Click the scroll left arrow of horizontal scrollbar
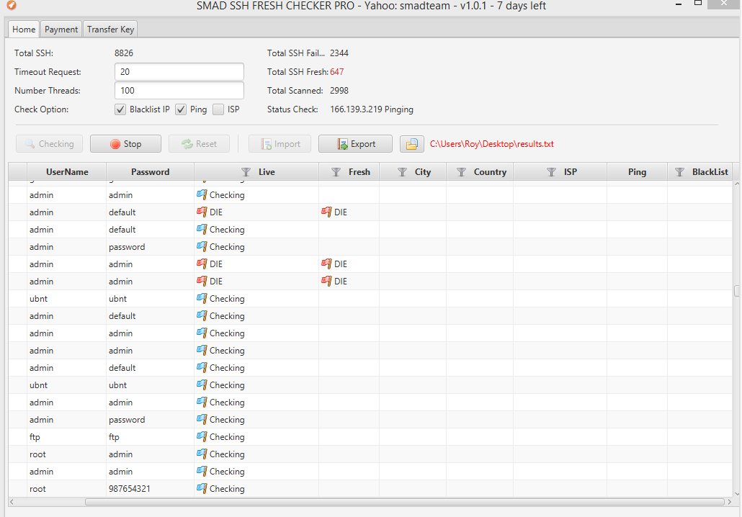This screenshot has width=742, height=517. pos(12,502)
